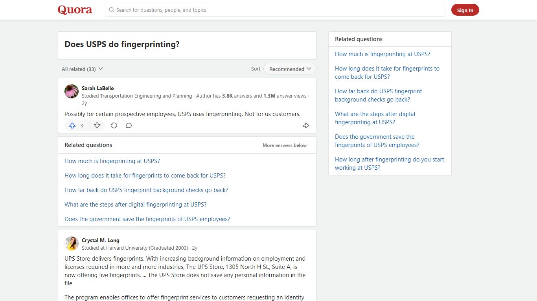Open comments on Sarah LaBelle's answer
The image size is (537, 301).
tap(129, 125)
